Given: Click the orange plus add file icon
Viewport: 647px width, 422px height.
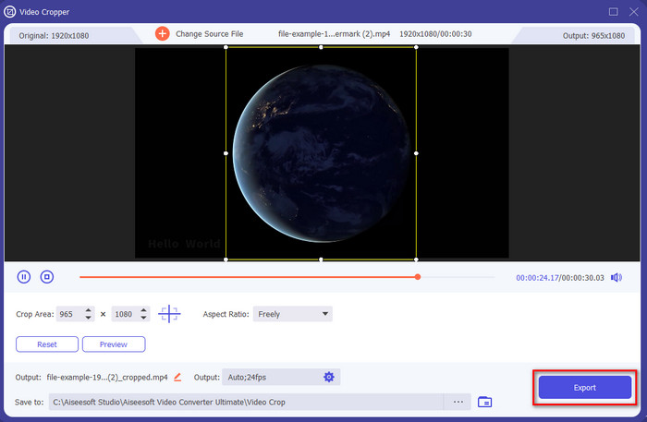Looking at the screenshot, I should click(x=162, y=34).
